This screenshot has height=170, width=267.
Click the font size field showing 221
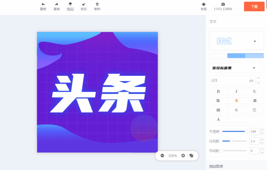pos(232,80)
